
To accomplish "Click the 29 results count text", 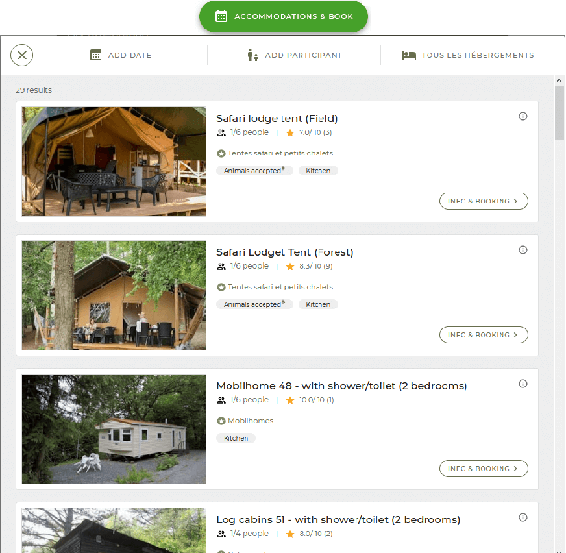I will pyautogui.click(x=34, y=90).
